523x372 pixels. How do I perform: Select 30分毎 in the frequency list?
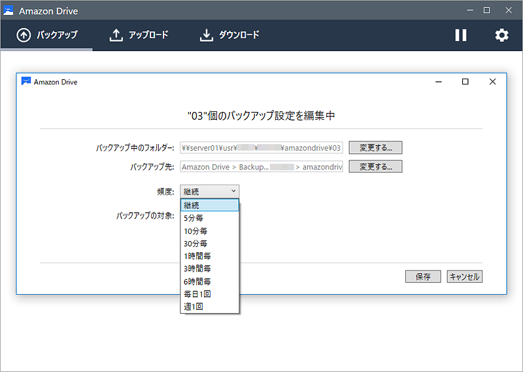(210, 244)
